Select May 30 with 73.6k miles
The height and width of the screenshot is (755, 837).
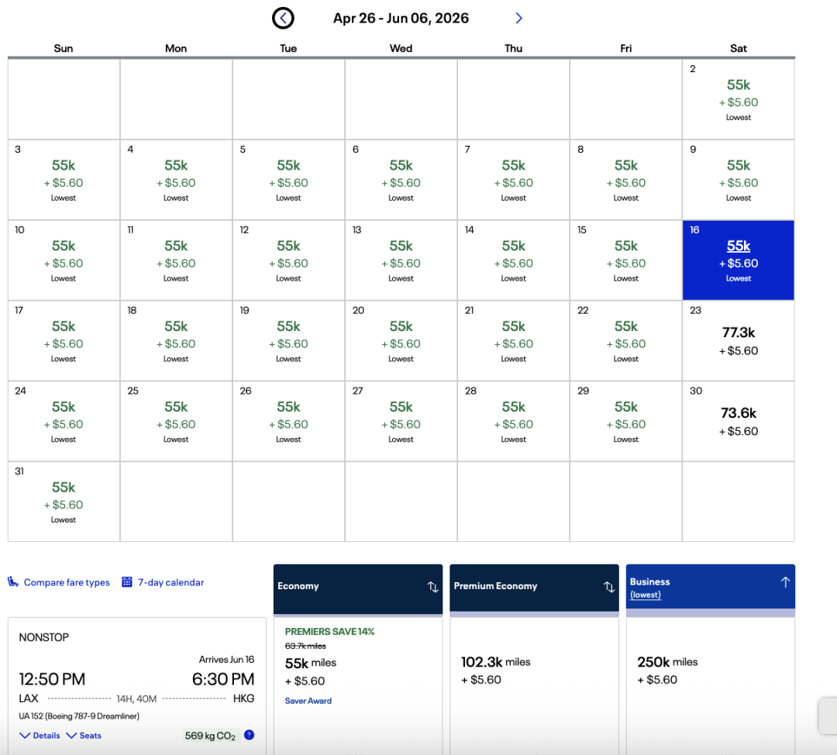point(738,421)
